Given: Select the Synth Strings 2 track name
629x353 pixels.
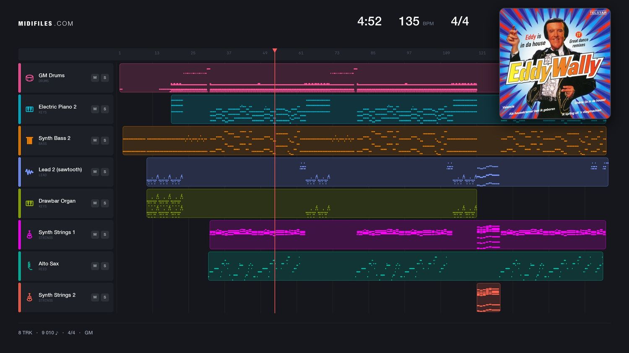Looking at the screenshot, I should coord(57,295).
